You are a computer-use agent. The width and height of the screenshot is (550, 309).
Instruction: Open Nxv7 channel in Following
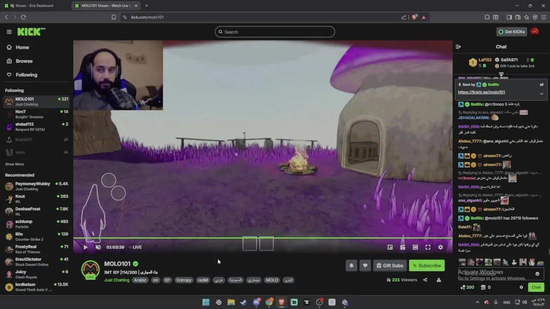pos(37,114)
